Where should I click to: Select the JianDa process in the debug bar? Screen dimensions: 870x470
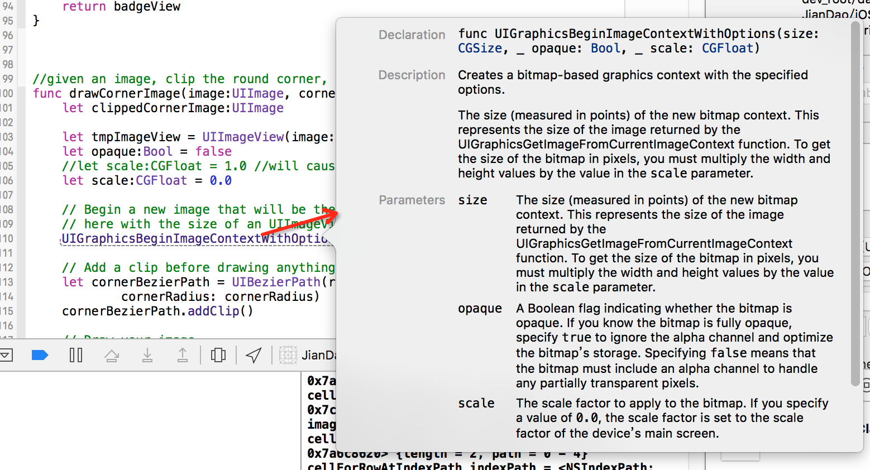pos(308,355)
